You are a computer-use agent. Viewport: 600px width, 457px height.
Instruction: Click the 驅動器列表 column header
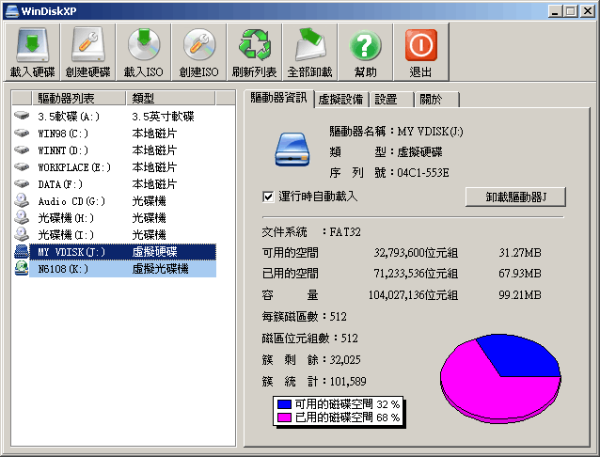point(79,99)
